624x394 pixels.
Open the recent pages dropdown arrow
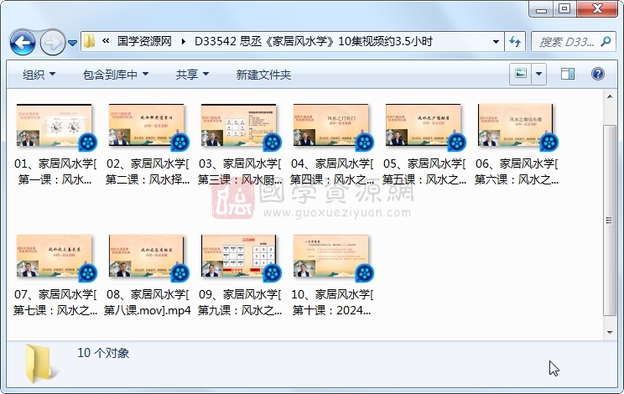click(73, 42)
